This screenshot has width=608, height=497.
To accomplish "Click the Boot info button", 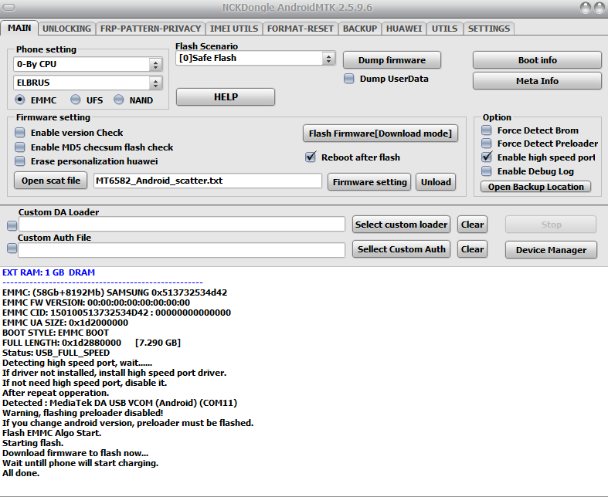I will tap(537, 60).
